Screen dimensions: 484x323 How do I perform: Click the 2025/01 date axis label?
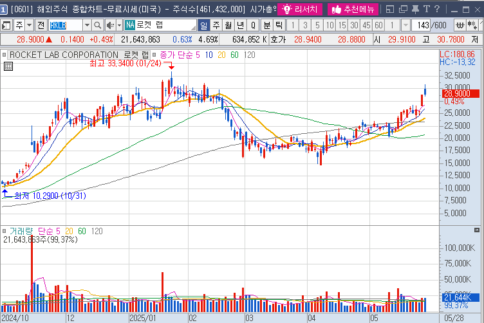143,318
